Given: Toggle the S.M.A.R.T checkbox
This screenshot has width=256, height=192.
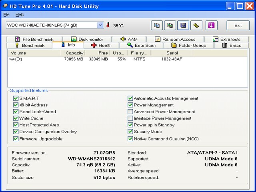Looking at the screenshot, I should point(16,98).
